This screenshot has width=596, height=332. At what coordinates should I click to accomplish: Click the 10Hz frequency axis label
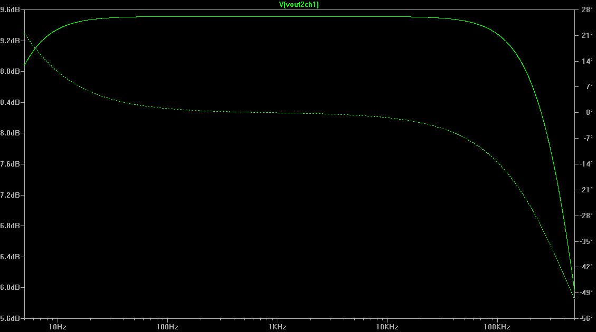[58, 327]
